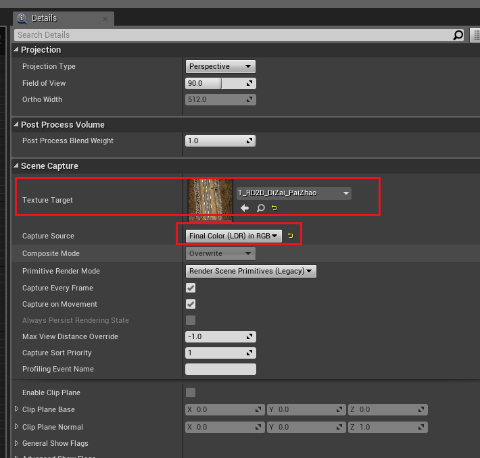
Task: Click Clip Plane Base Z spinner icon
Action: (421, 409)
